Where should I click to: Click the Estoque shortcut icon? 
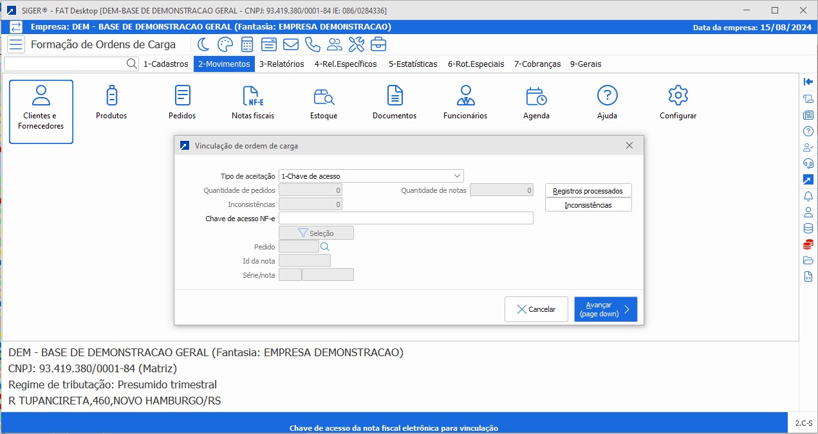324,102
